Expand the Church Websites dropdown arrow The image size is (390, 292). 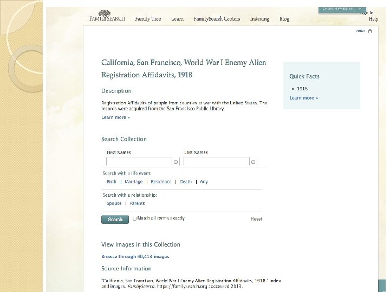359,9
